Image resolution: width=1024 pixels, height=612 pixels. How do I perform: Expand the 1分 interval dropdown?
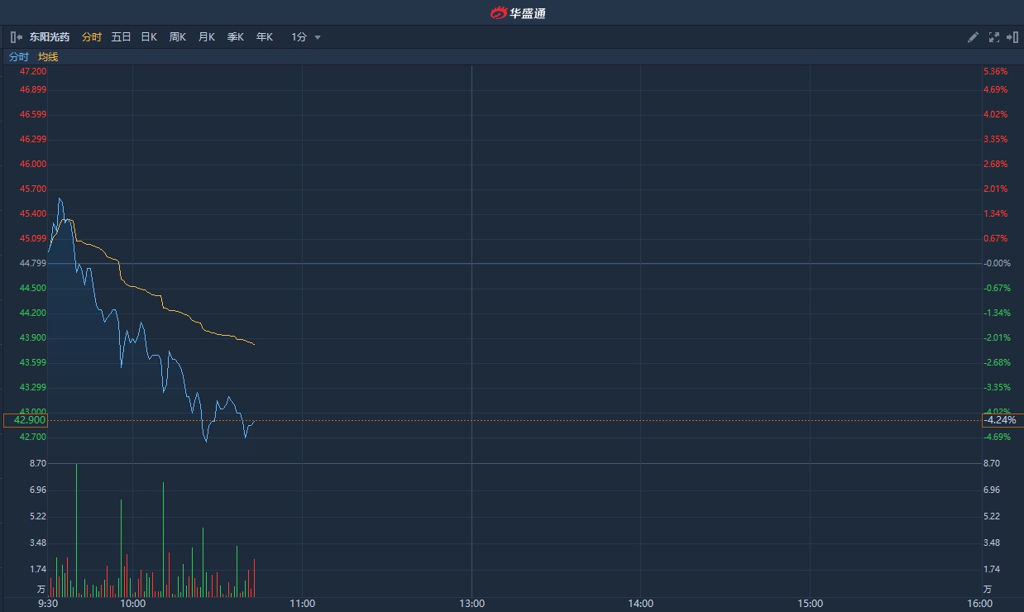(x=299, y=37)
